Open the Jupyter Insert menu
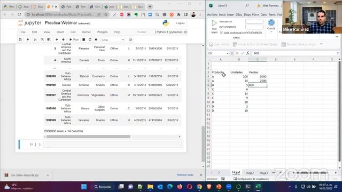 pyautogui.click(x=60, y=32)
